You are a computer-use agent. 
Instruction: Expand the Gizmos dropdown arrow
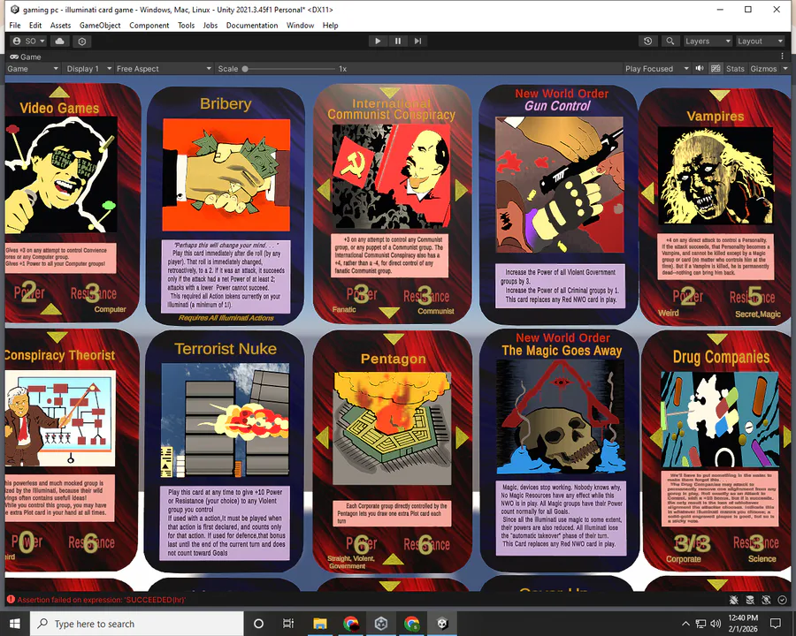(x=785, y=69)
